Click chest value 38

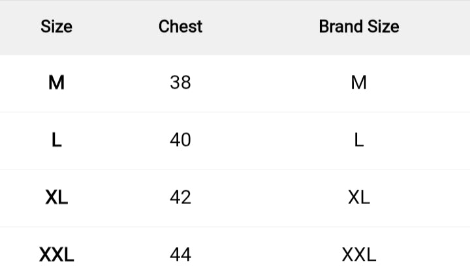pos(180,83)
